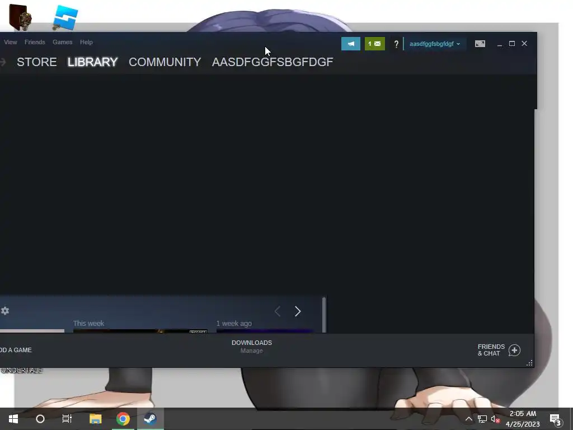Expand the aasdfggfsbgfdgf account dropdown
Image resolution: width=573 pixels, height=430 pixels.
tap(434, 44)
